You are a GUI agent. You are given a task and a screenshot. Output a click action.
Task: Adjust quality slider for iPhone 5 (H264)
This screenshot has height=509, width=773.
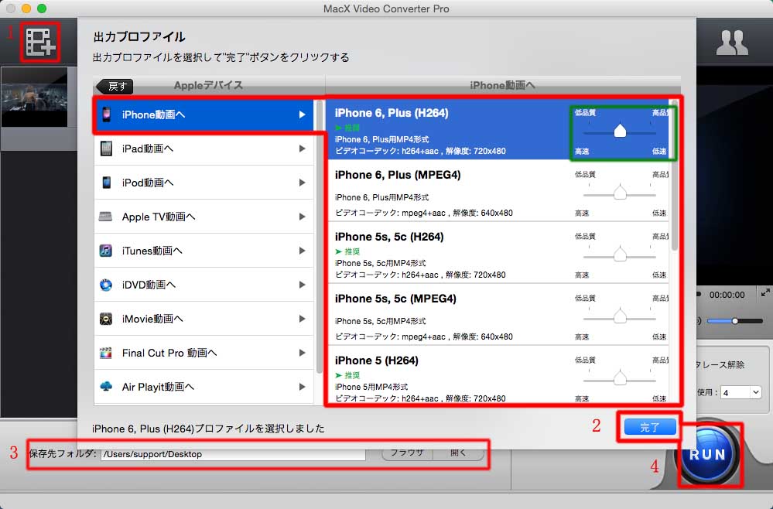tap(620, 378)
